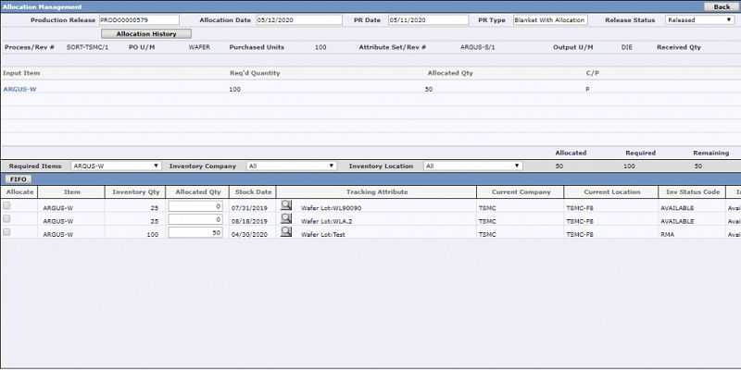Image resolution: width=741 pixels, height=370 pixels.
Task: Open the Release Status dropdown
Action: pyautogui.click(x=699, y=19)
